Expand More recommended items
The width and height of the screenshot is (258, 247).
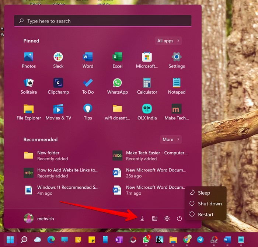tap(171, 139)
